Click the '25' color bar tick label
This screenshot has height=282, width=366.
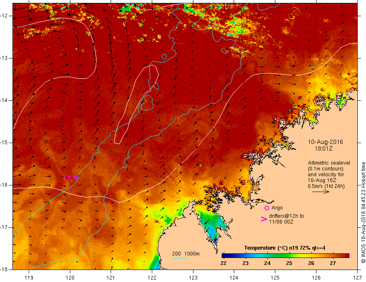289,263
